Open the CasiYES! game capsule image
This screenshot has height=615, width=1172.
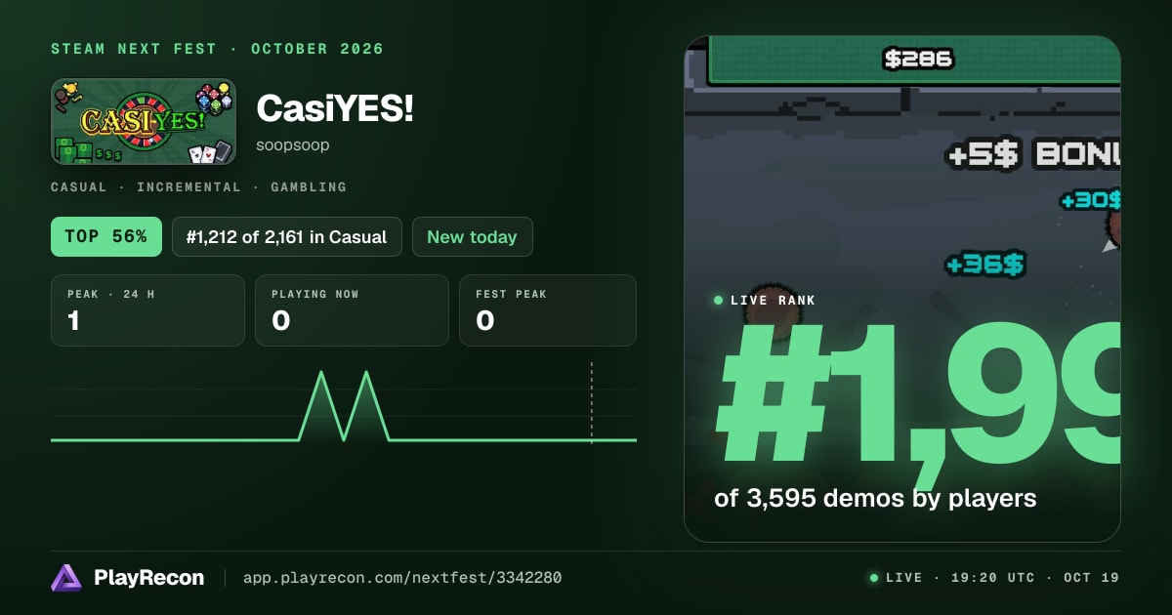[x=144, y=121]
